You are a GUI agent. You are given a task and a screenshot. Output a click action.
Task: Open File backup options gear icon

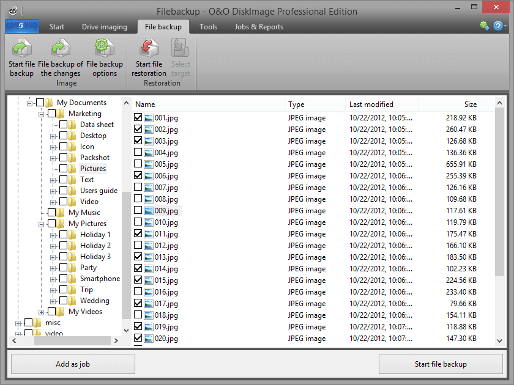[x=104, y=48]
